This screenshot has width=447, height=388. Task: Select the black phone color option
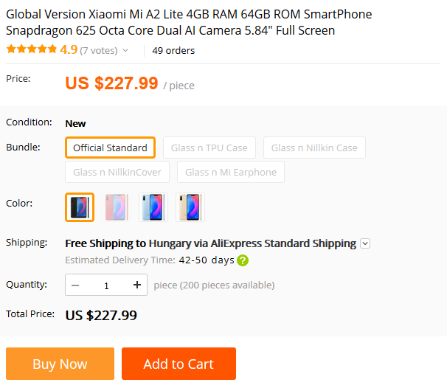pos(79,207)
